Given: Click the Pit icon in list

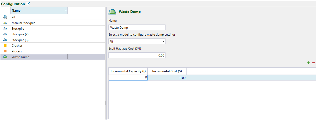Looking at the screenshot, I should [x=5, y=17].
